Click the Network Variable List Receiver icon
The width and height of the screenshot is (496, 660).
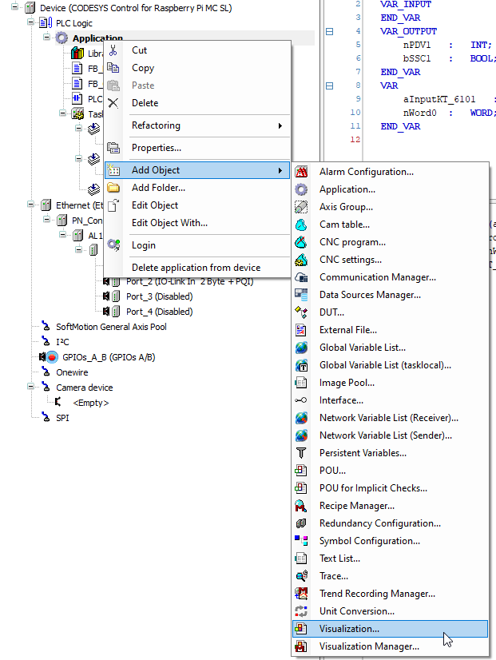pos(301,418)
